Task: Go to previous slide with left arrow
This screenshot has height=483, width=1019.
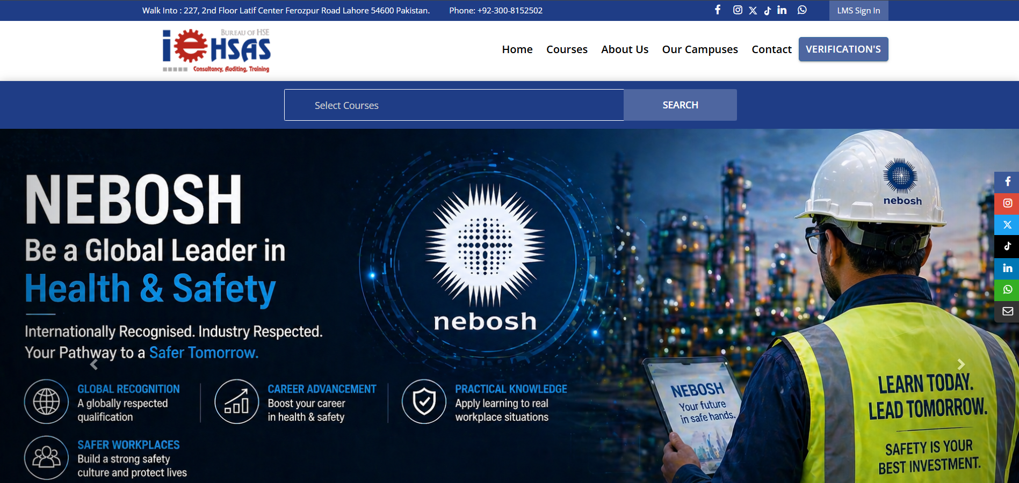Action: point(94,365)
